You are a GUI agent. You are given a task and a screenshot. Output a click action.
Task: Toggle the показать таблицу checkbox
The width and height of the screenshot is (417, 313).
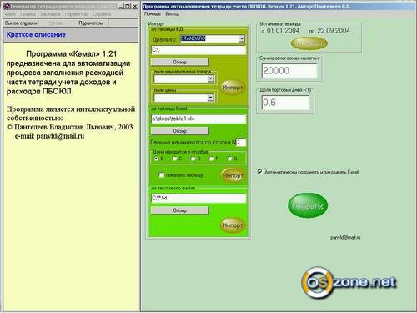point(161,174)
